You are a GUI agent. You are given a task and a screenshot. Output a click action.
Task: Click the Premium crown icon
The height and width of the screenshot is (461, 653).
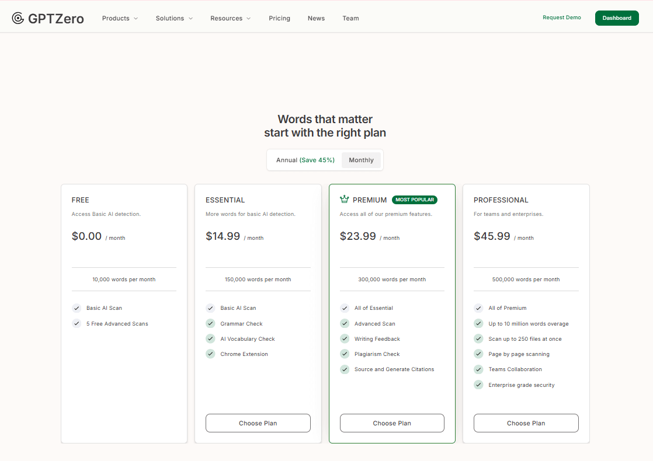coord(345,200)
